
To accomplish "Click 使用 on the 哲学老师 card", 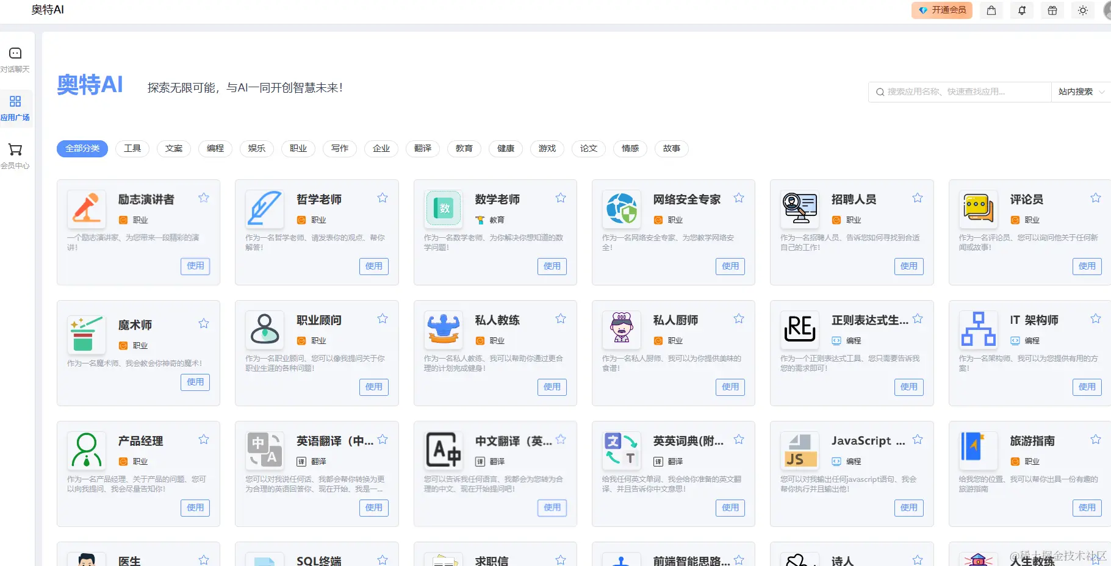I will 374,266.
